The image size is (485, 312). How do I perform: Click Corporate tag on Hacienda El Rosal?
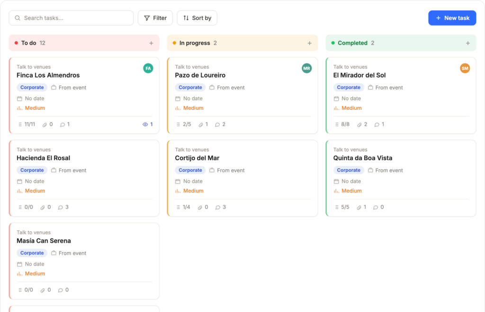pyautogui.click(x=32, y=170)
